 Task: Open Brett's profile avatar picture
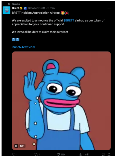click(6, 10)
